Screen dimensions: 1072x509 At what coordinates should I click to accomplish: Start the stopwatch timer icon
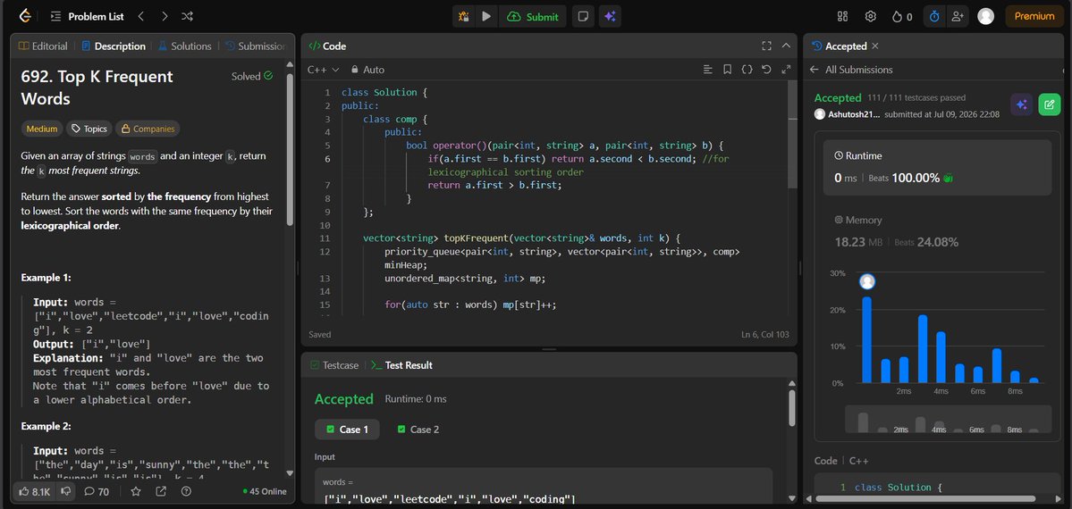(934, 16)
